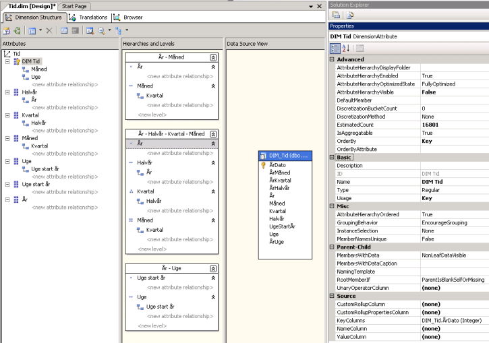Collapse the Uge attribute tree node

click(x=7, y=161)
